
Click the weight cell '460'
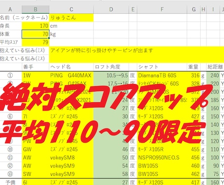tap(194, 166)
